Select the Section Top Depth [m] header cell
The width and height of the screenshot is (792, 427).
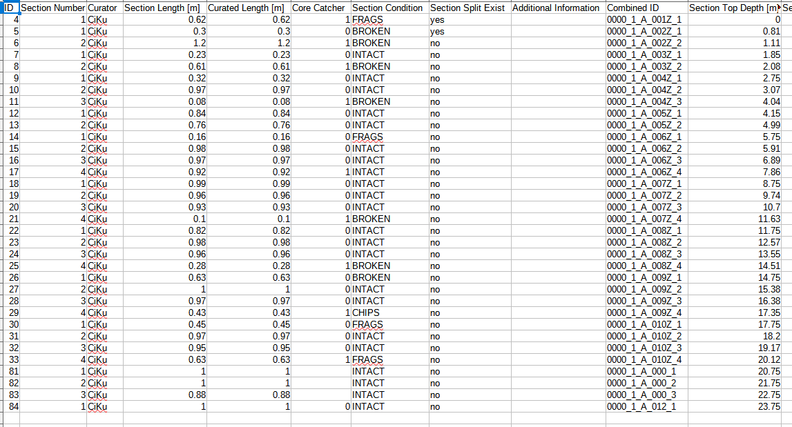point(735,8)
